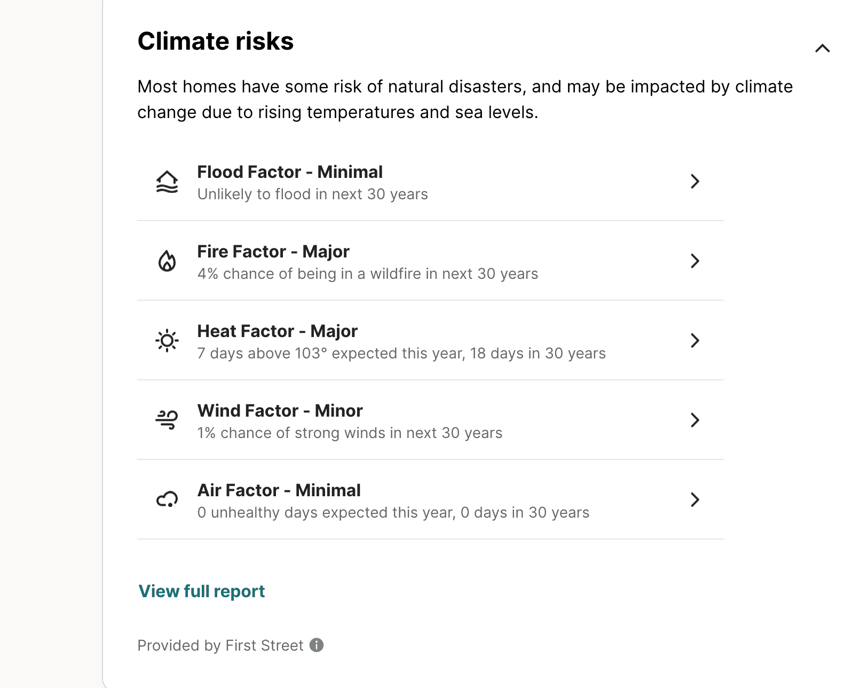Click the air quality cloud icon
The width and height of the screenshot is (853, 688).
tap(167, 499)
